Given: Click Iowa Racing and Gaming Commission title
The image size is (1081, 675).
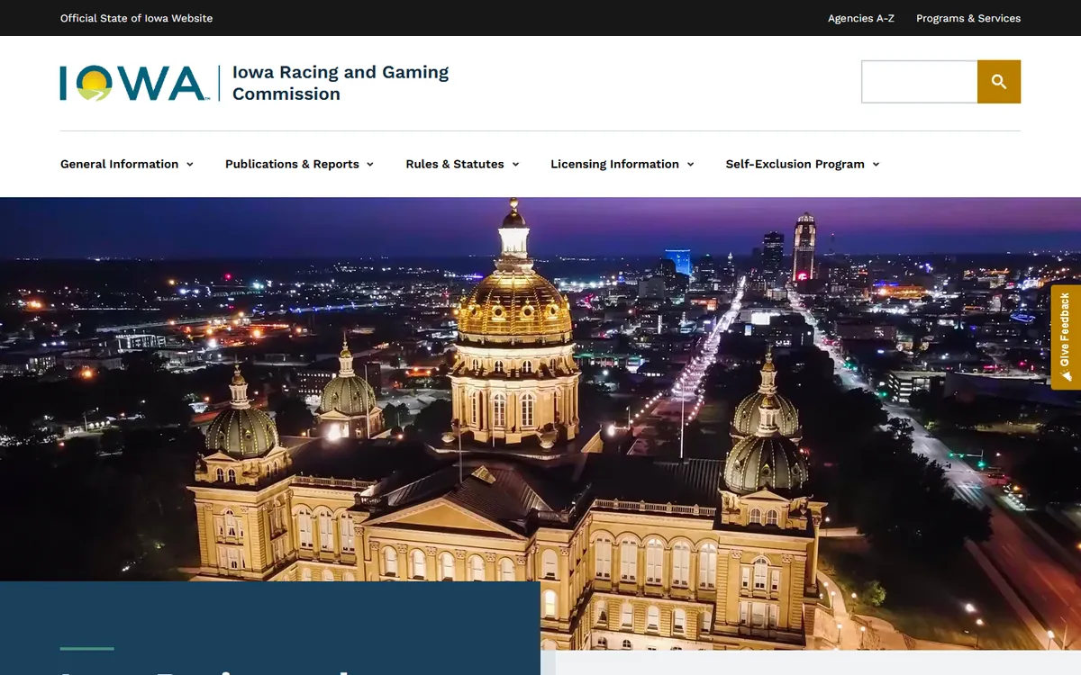Looking at the screenshot, I should click(x=341, y=83).
